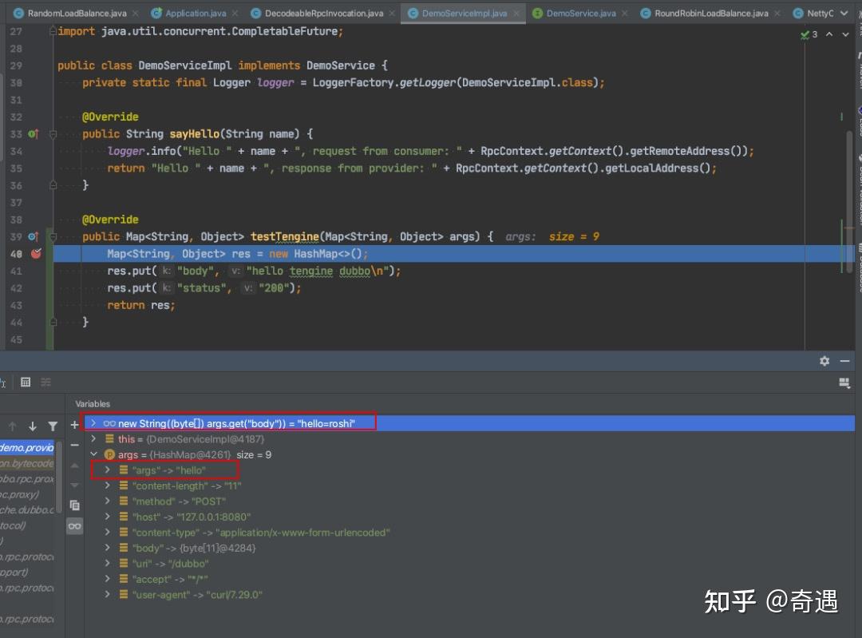Switch to the Application.java tab

(x=196, y=13)
